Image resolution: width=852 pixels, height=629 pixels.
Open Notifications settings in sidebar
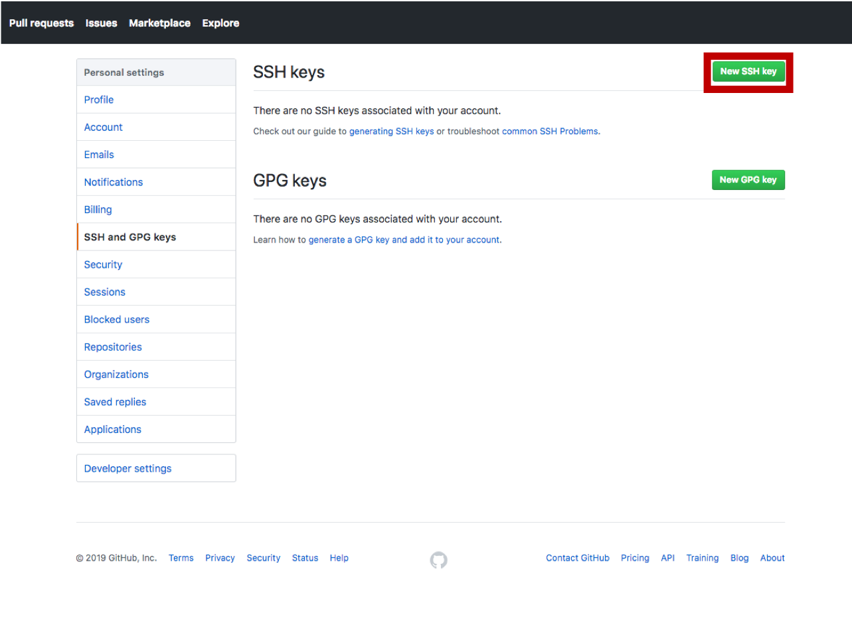point(156,182)
